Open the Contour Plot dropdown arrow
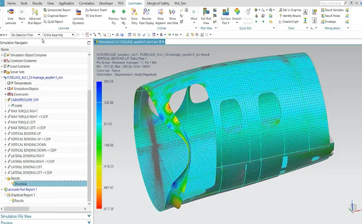 pos(229,23)
